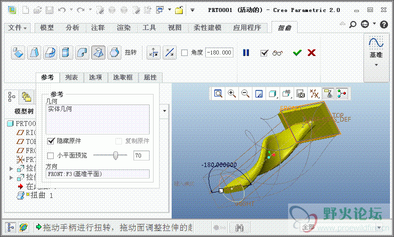Click the Redo arrow icon

click(x=80, y=10)
